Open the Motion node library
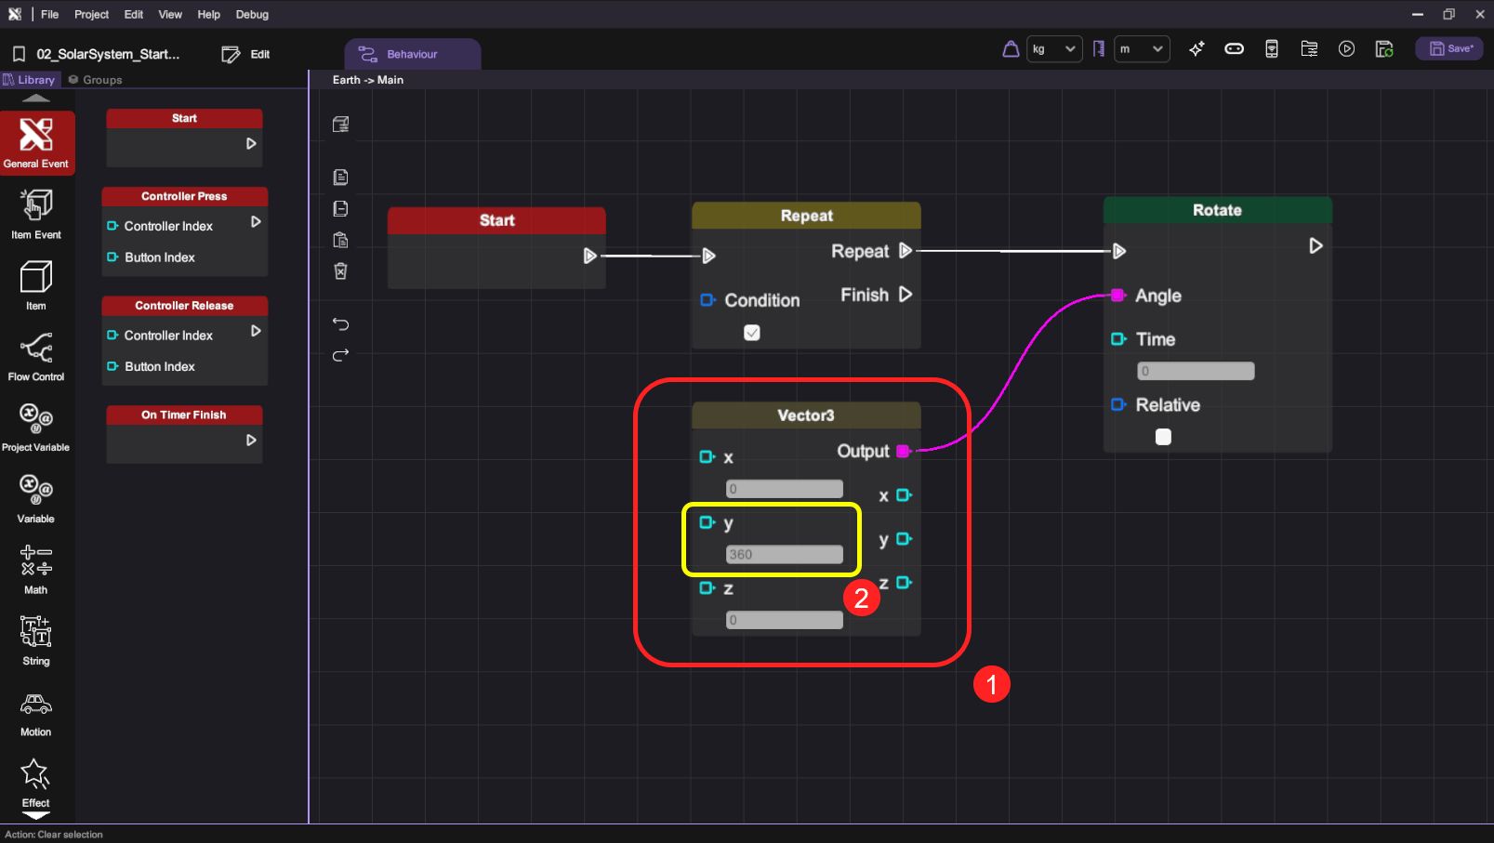The height and width of the screenshot is (843, 1494). (36, 713)
